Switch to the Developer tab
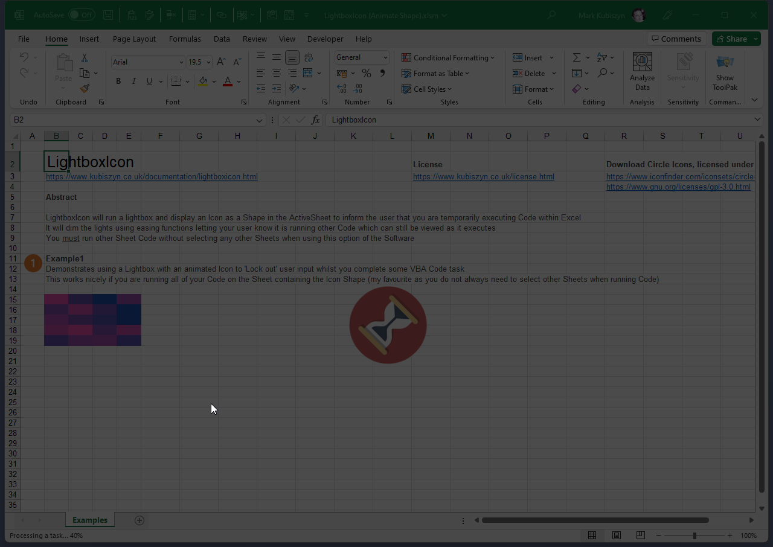Screen dimensions: 773x547 pos(325,39)
